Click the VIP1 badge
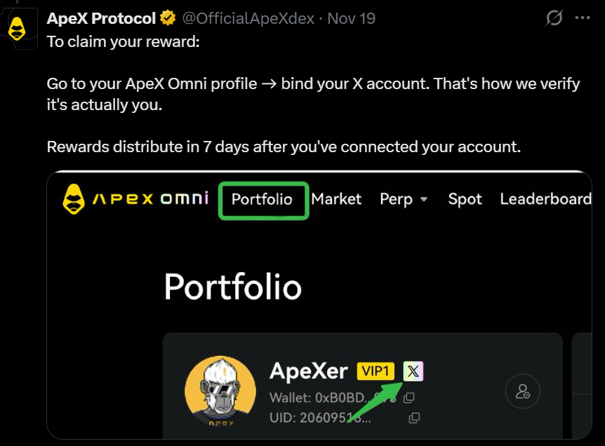The image size is (605, 446). click(x=376, y=371)
